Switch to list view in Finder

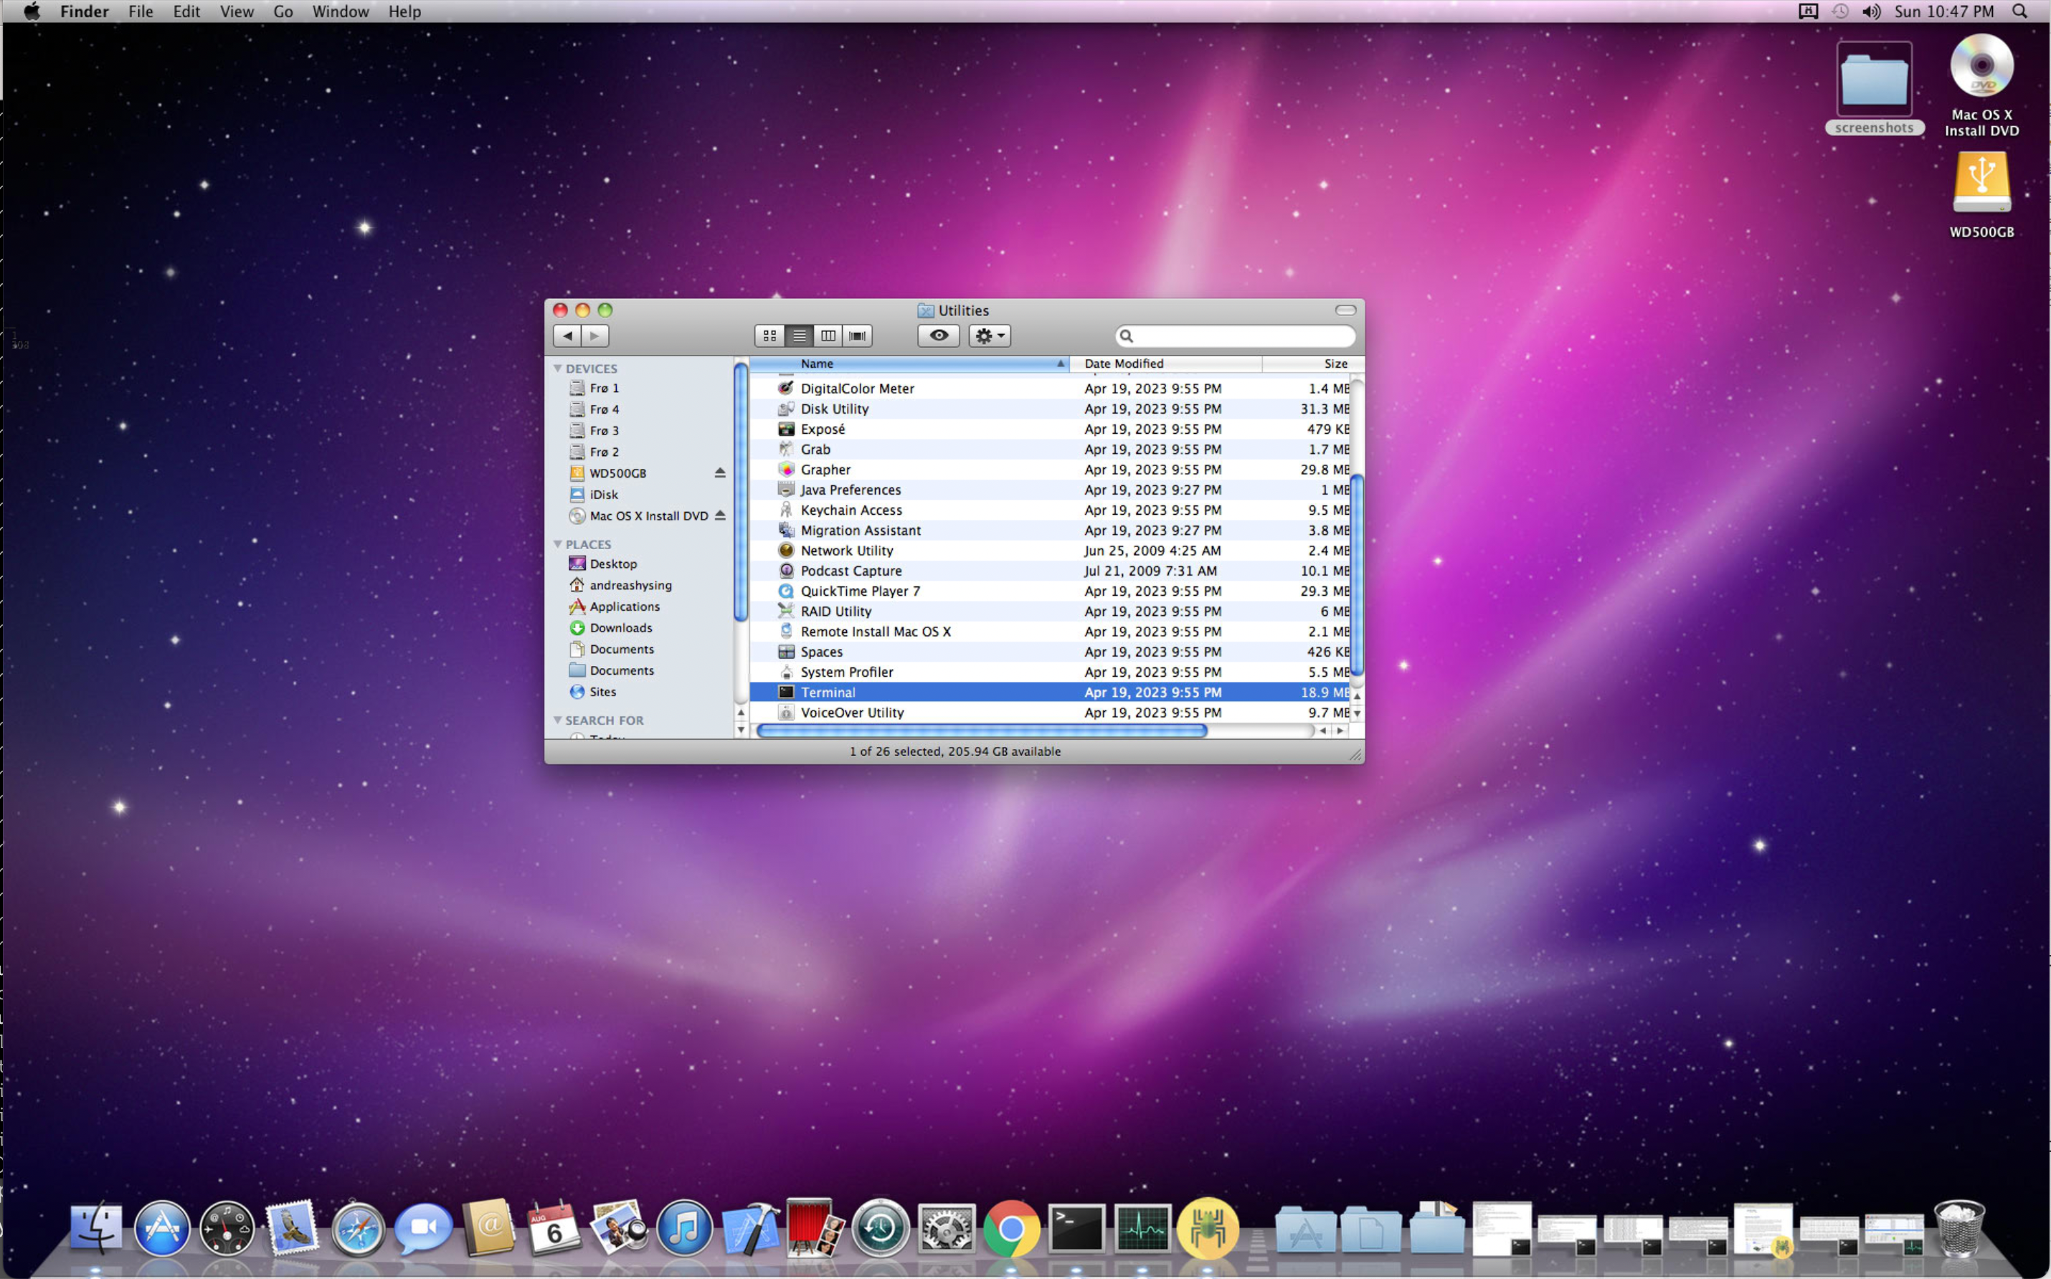pyautogui.click(x=799, y=335)
